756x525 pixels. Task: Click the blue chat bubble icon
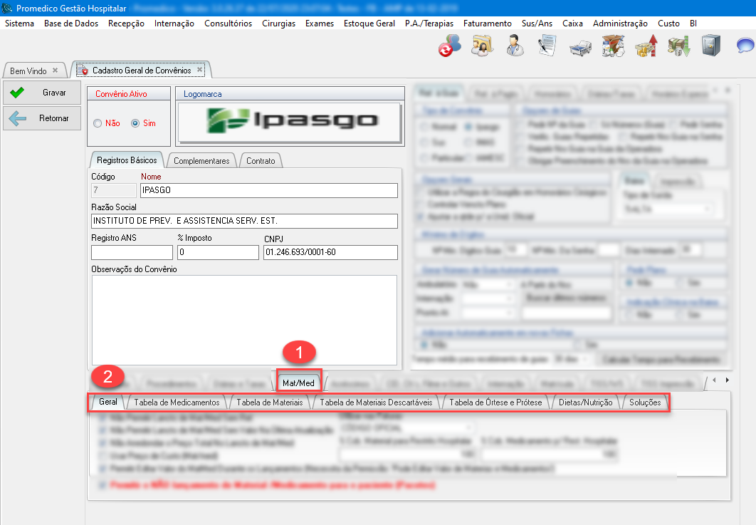point(745,46)
